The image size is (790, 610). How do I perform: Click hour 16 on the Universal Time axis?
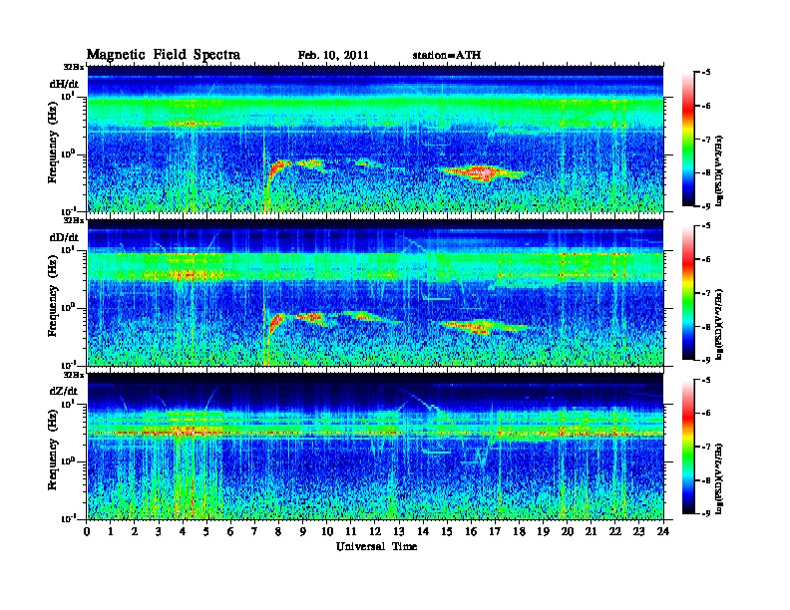coord(471,532)
